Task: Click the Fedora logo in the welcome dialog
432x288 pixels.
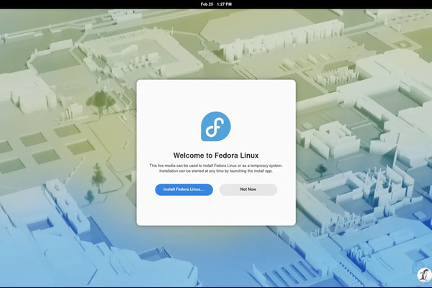Action: [x=216, y=126]
